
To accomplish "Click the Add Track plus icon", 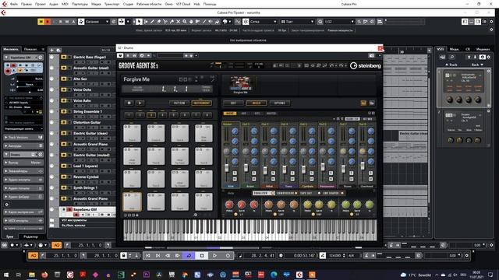I will (52, 50).
